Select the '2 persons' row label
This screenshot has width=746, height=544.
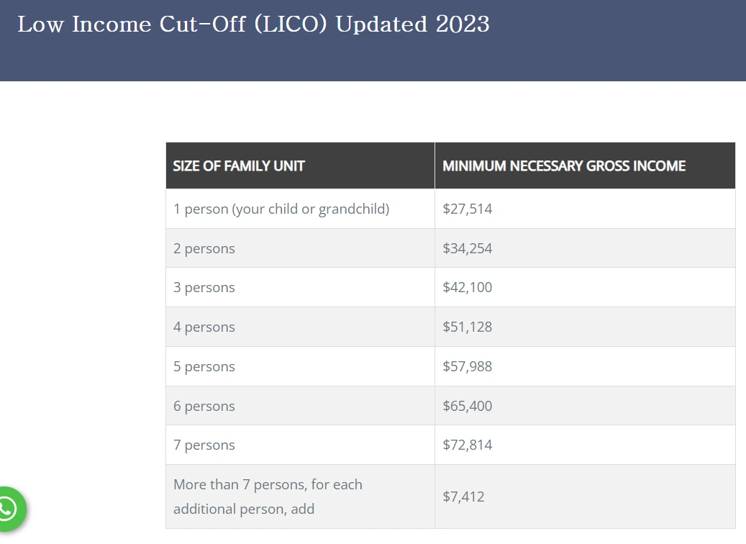point(204,248)
